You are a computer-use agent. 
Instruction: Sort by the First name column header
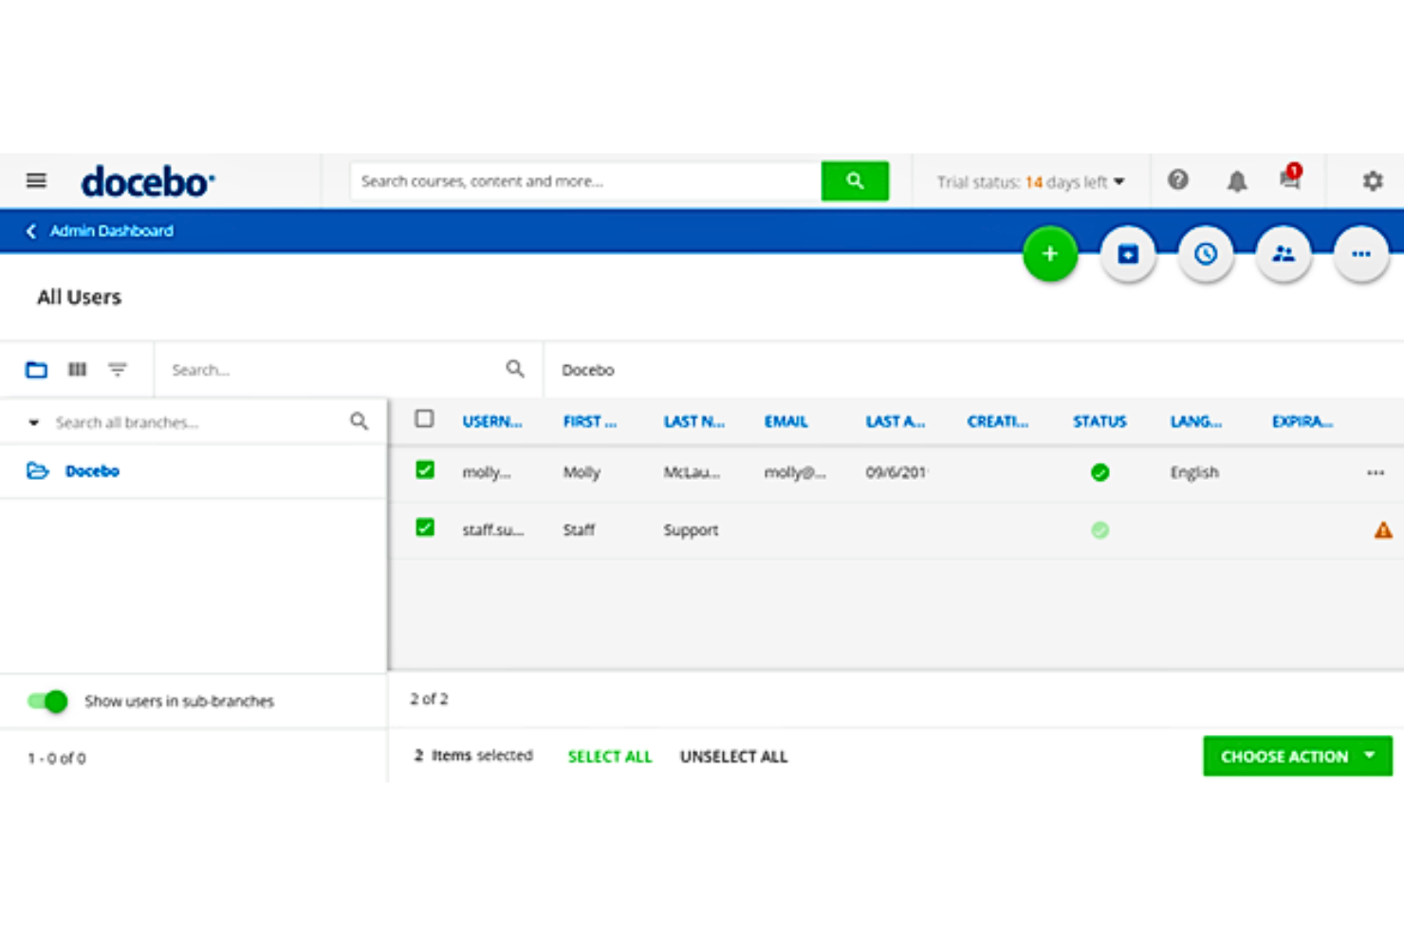click(590, 421)
